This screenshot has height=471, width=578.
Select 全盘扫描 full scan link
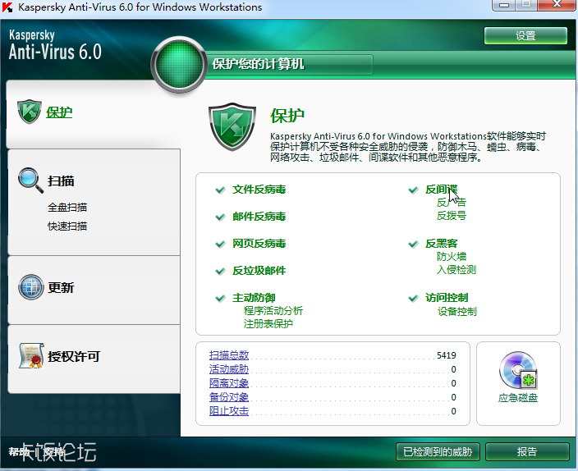(67, 208)
